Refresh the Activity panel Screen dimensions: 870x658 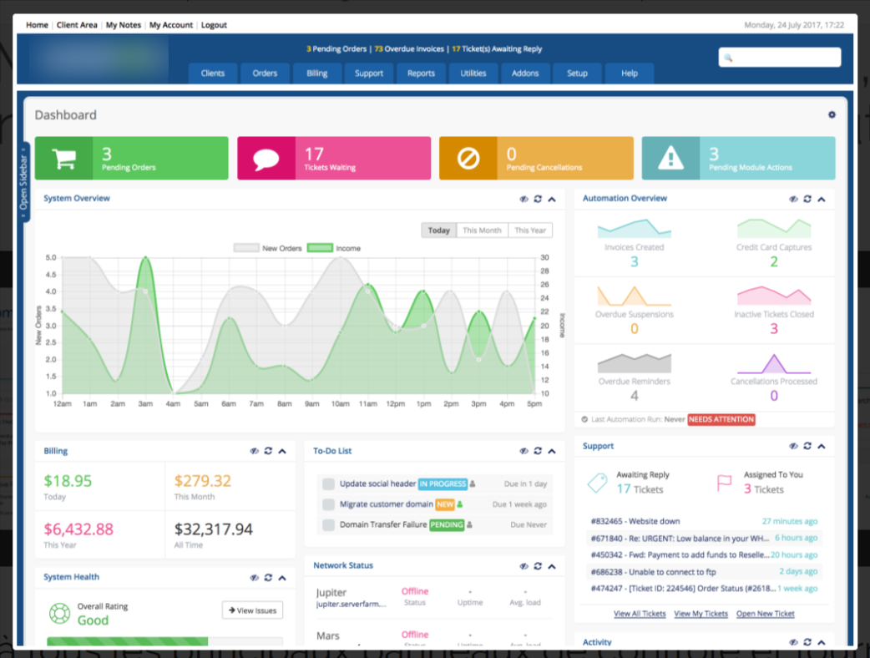click(807, 642)
